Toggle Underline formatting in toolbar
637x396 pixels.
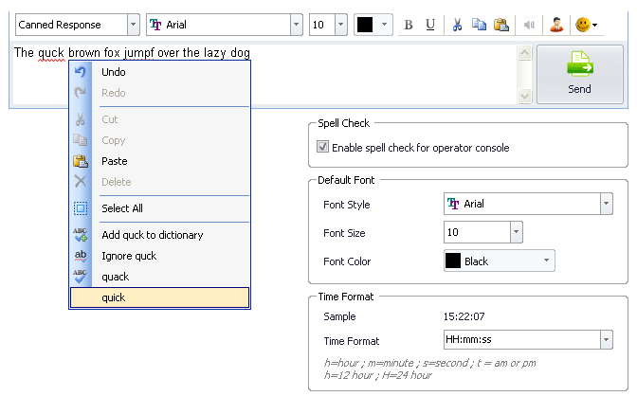coord(430,26)
